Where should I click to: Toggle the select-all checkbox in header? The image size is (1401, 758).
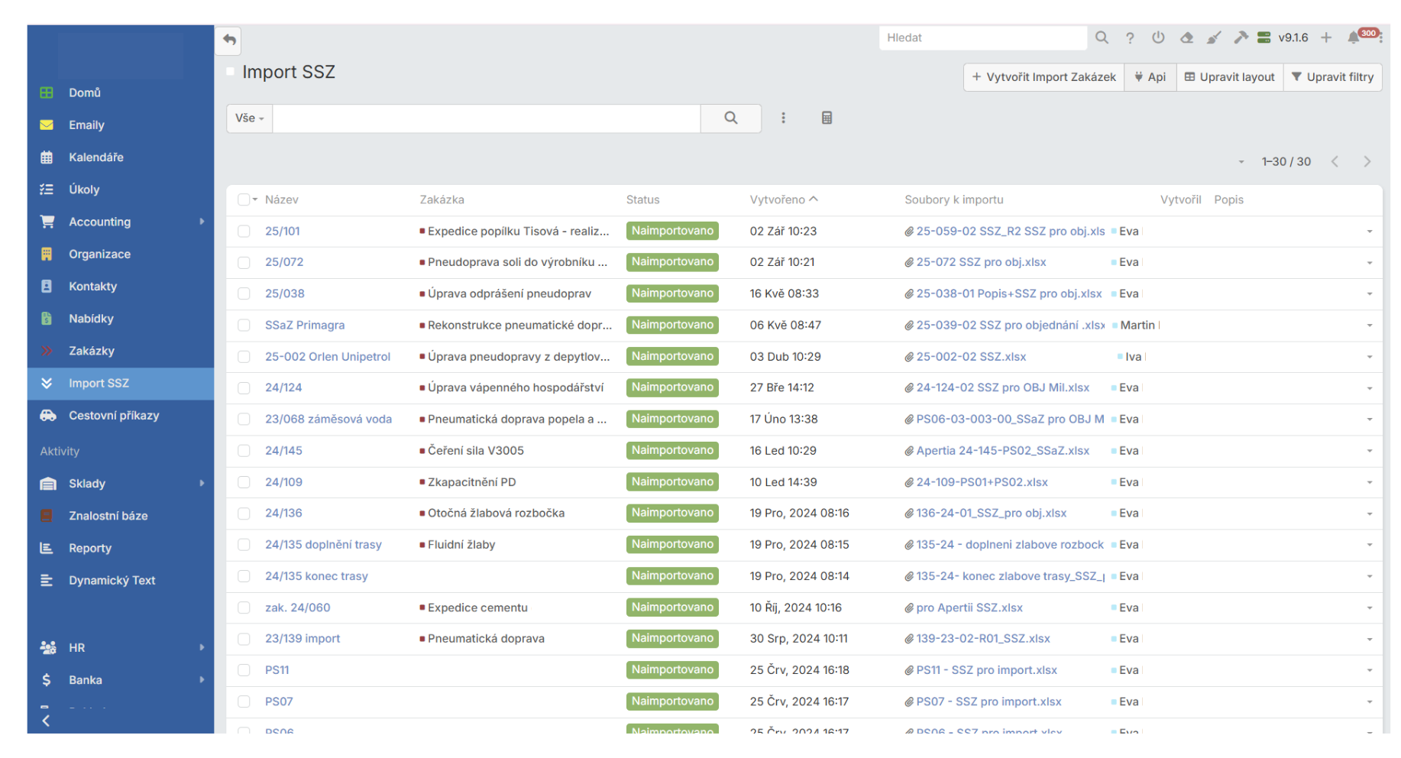point(243,199)
